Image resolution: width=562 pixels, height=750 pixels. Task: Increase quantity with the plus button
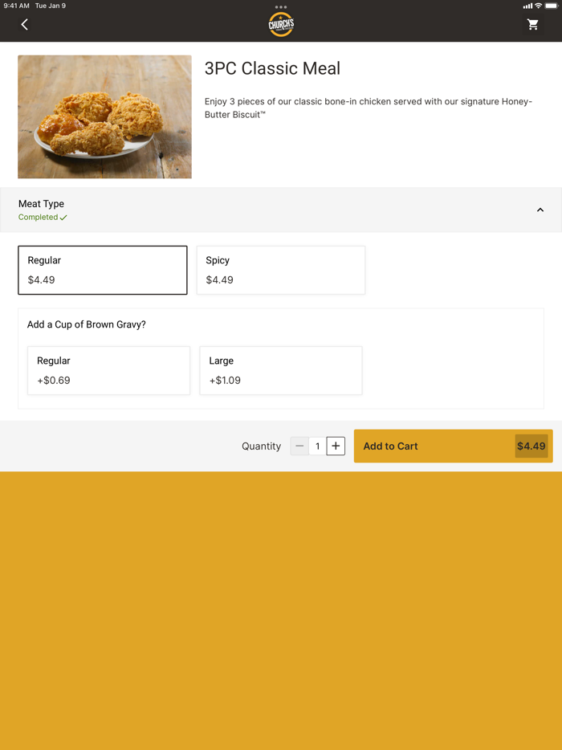point(336,446)
